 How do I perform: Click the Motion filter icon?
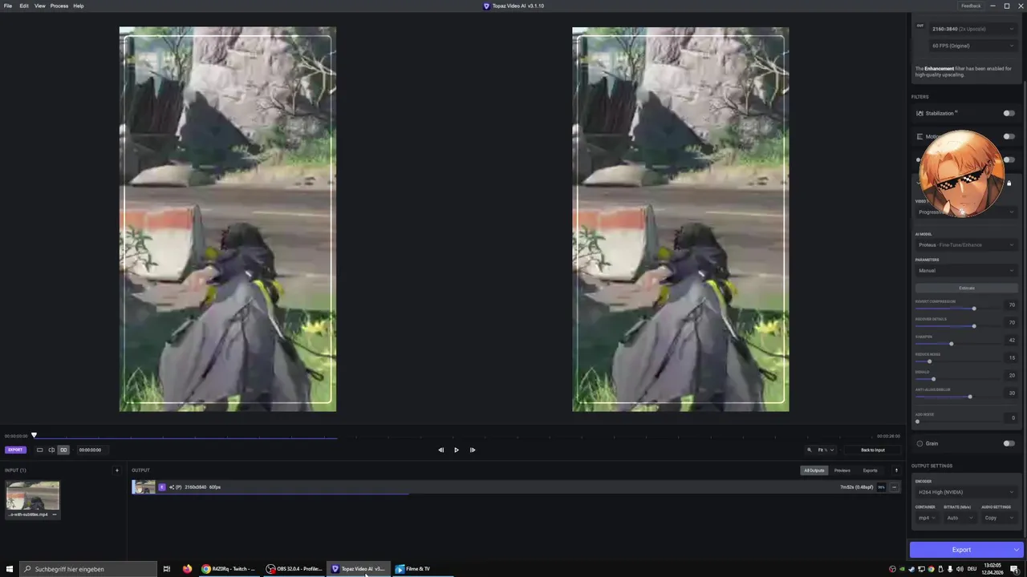(x=919, y=136)
